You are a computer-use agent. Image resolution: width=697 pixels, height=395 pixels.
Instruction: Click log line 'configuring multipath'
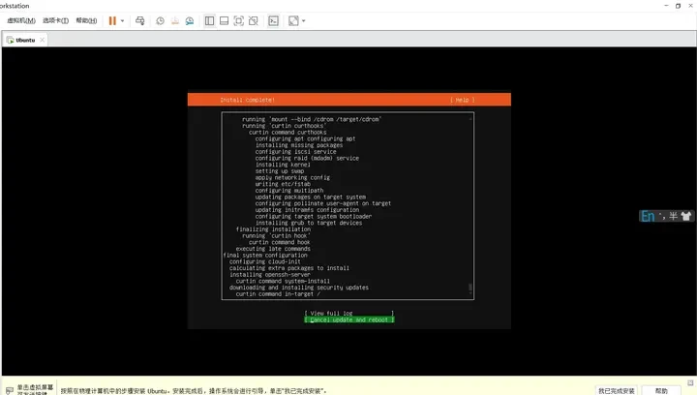point(289,190)
